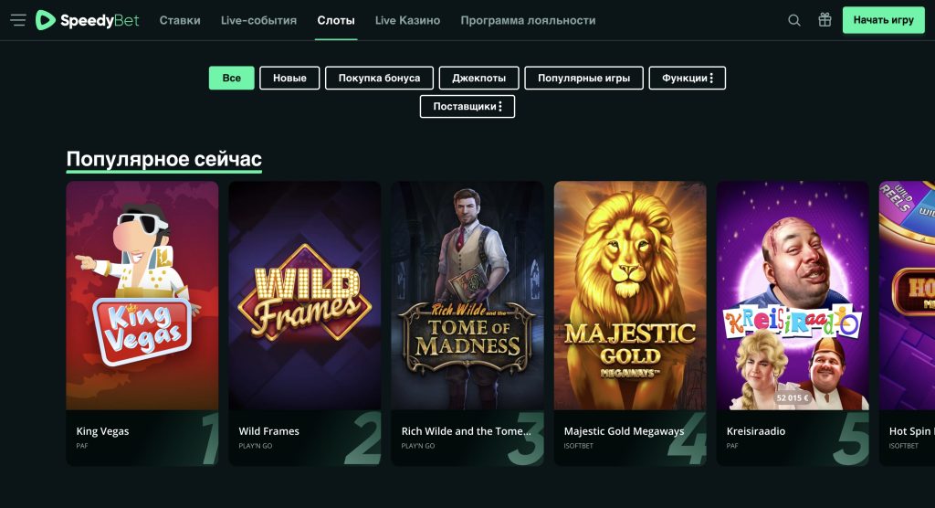This screenshot has height=508, width=935.
Task: Expand the Функции filter dropdown
Action: pos(687,79)
